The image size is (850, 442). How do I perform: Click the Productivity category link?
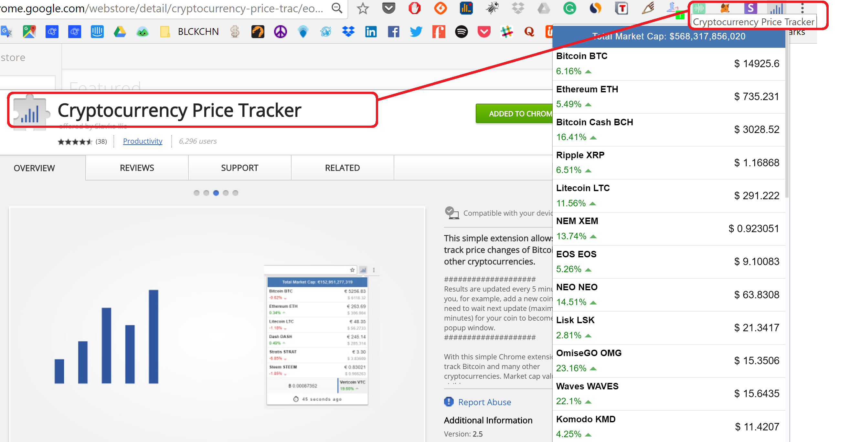[143, 141]
